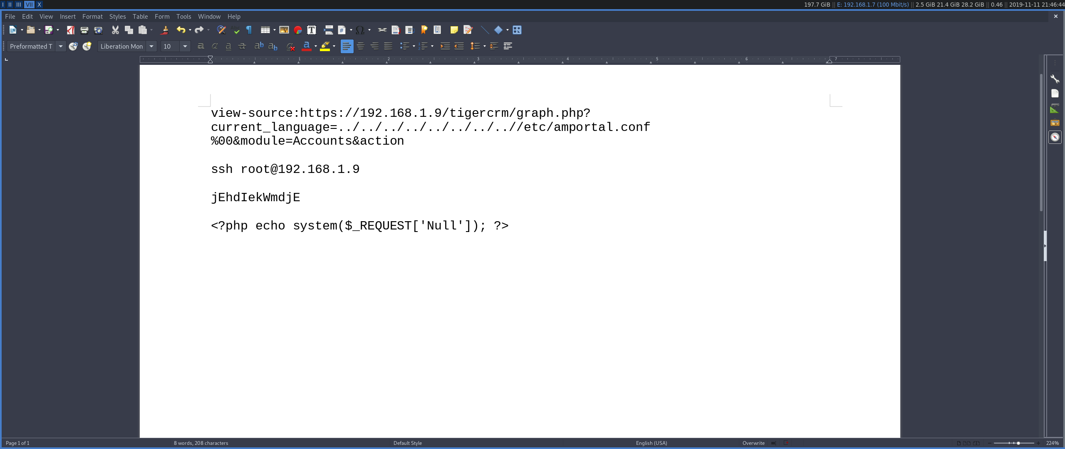This screenshot has width=1065, height=449.
Task: Open the New document dropdown arrow
Action: pos(22,30)
